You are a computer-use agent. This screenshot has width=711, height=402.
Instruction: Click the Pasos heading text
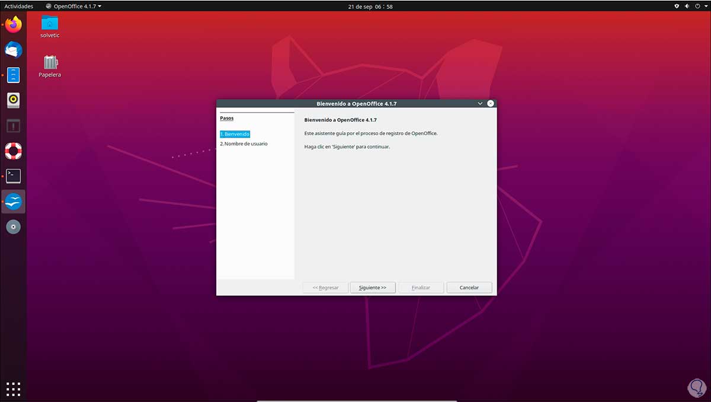click(x=226, y=118)
